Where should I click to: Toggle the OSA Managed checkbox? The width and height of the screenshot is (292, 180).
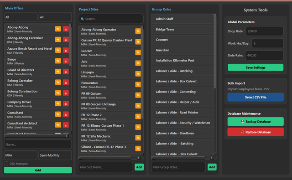[6, 164]
